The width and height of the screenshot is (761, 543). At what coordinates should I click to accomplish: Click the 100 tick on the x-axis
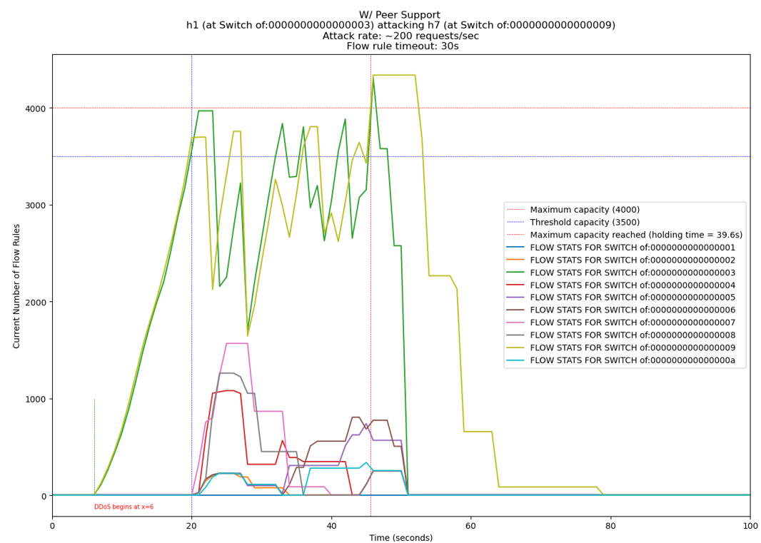coord(749,526)
